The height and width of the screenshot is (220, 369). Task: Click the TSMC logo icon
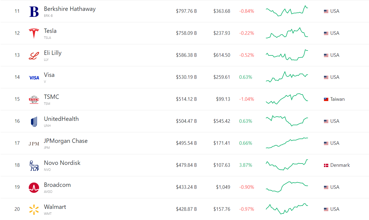[x=34, y=100]
